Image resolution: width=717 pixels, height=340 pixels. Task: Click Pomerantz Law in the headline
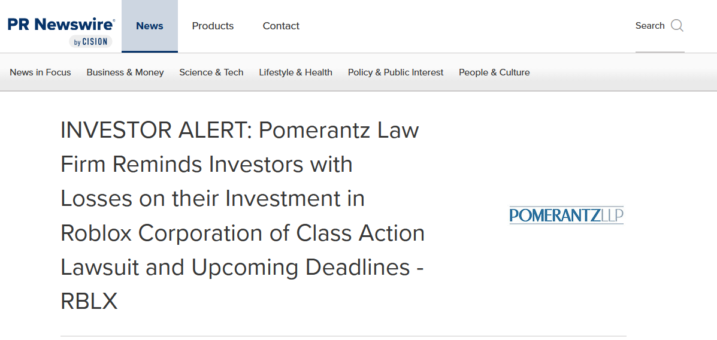coord(339,130)
